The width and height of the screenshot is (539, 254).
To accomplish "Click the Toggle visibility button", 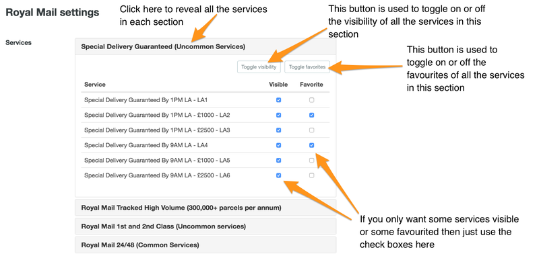I will (x=259, y=67).
